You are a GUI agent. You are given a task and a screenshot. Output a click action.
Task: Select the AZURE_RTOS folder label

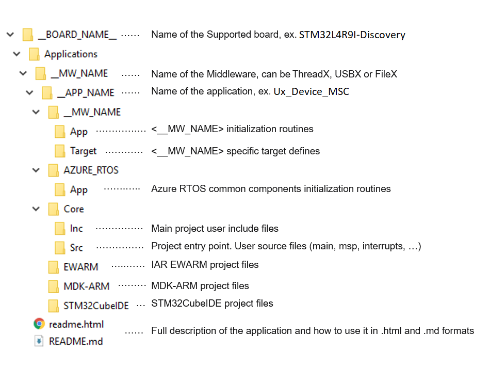[x=91, y=170]
